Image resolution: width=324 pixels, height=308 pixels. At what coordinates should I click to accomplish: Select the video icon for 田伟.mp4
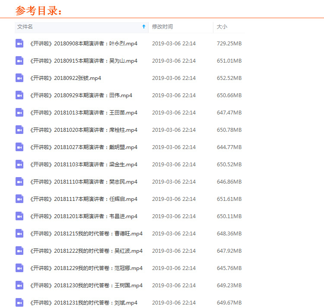point(19,95)
